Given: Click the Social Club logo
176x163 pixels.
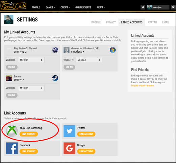Looking at the screenshot, I should click(x=13, y=6).
